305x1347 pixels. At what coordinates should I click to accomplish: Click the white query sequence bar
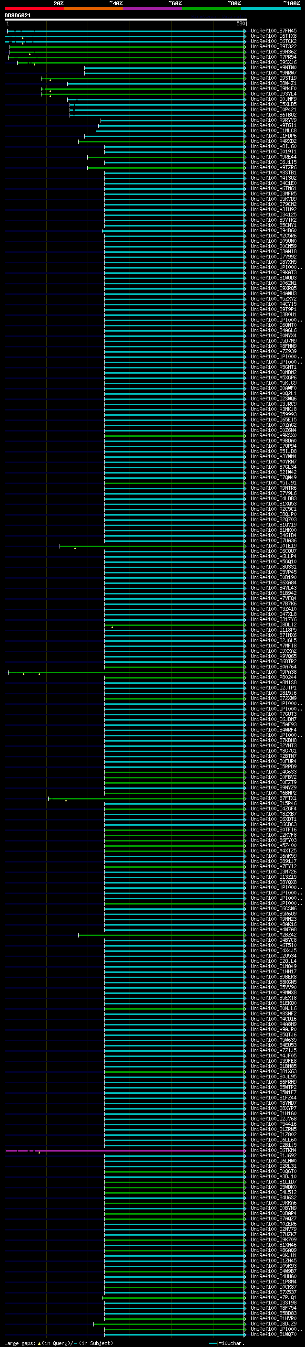click(125, 19)
